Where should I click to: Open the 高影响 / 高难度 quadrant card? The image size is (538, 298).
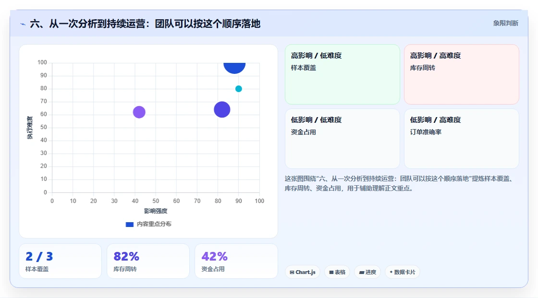click(461, 74)
